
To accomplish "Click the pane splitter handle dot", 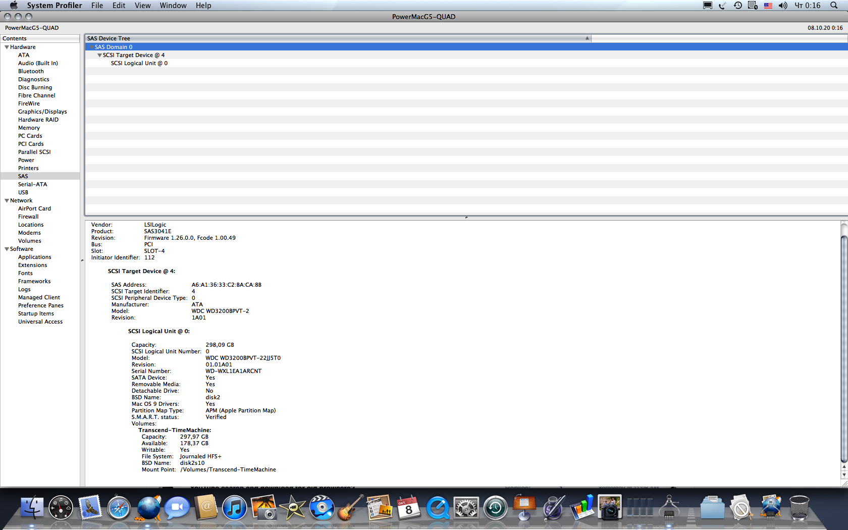I will pos(466,218).
